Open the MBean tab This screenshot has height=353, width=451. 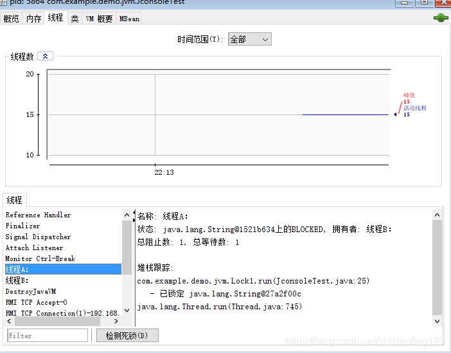(129, 19)
